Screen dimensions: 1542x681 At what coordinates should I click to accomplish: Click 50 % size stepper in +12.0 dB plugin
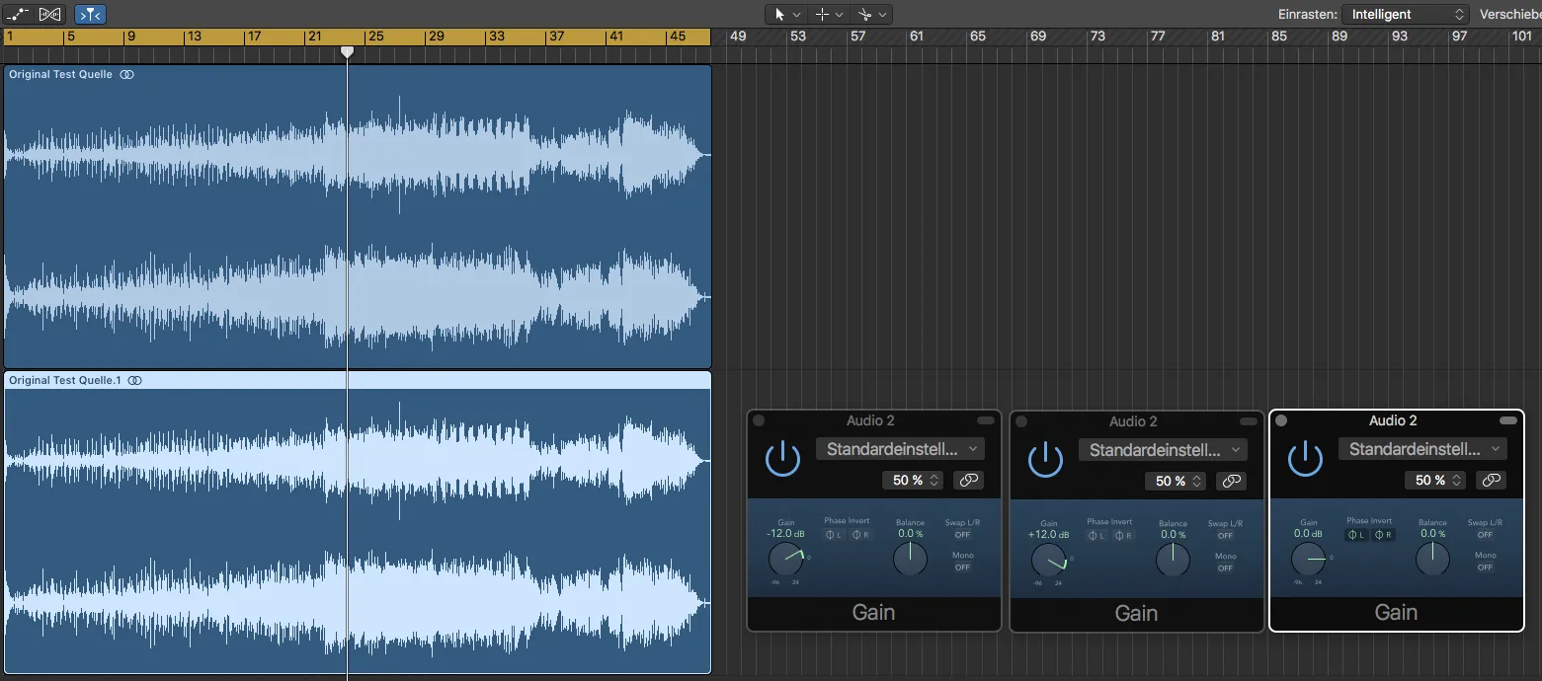1176,482
